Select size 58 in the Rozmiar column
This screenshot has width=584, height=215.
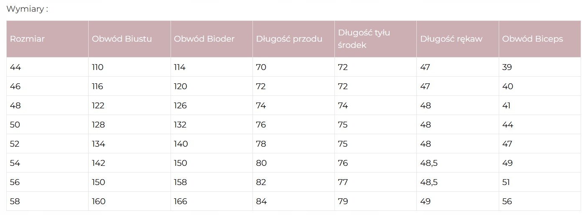point(15,201)
